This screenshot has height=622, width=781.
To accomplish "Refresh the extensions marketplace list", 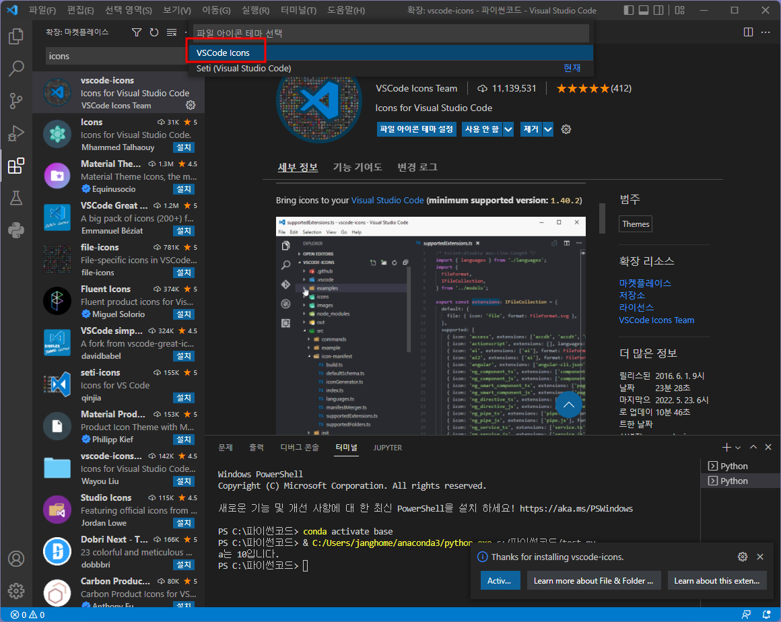I will coord(154,32).
